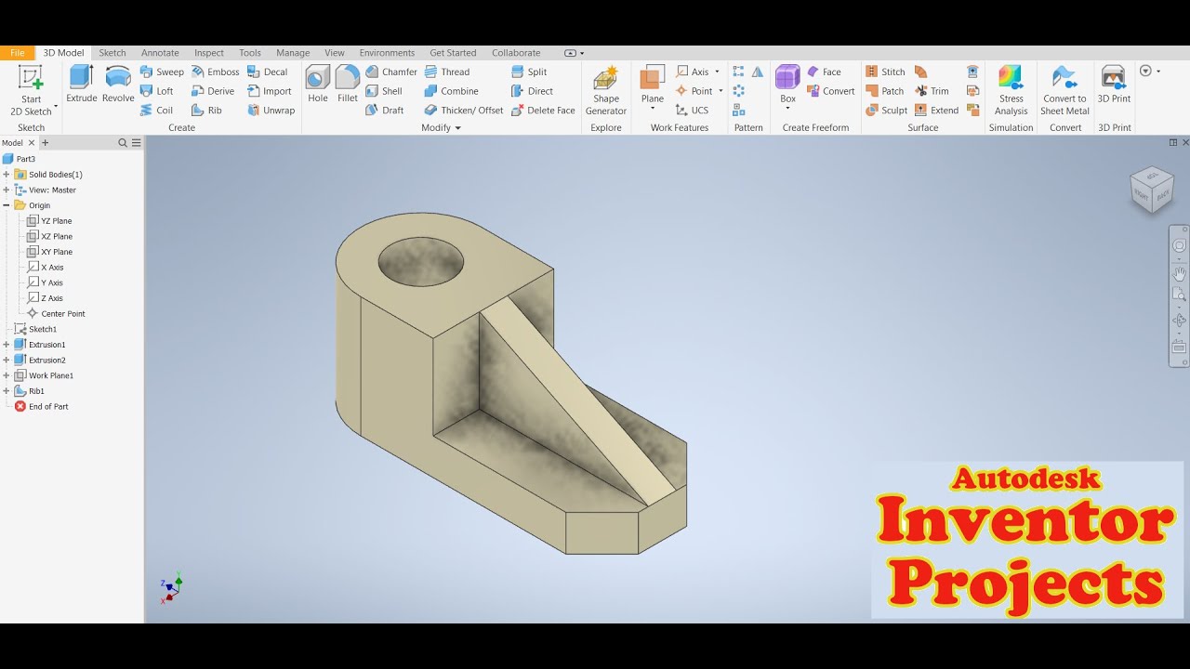Open the Tools tab

tap(250, 53)
